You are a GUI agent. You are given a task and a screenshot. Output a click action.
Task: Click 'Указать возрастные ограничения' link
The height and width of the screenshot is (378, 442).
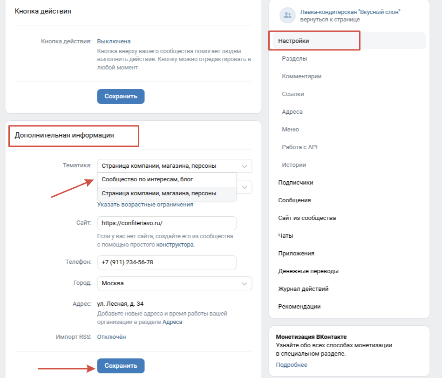pos(145,205)
